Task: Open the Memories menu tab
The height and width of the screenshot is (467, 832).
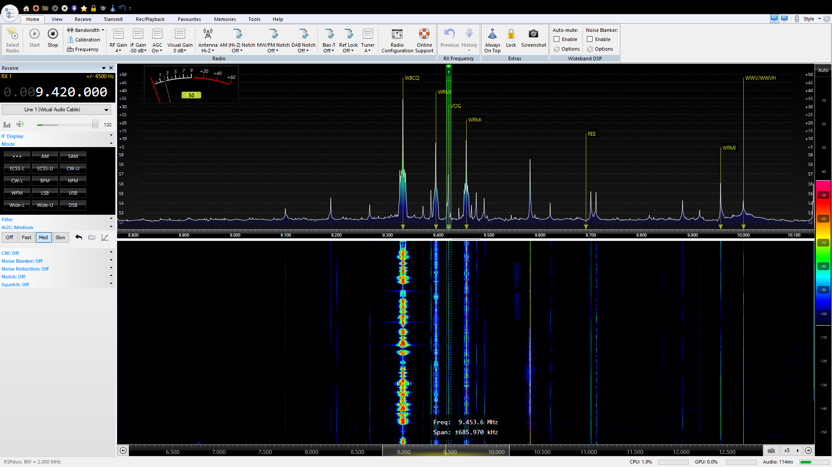Action: pyautogui.click(x=225, y=19)
